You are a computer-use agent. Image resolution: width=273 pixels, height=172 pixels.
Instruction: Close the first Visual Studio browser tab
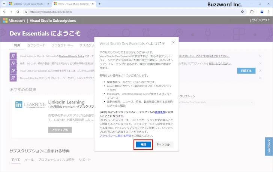(48, 4)
